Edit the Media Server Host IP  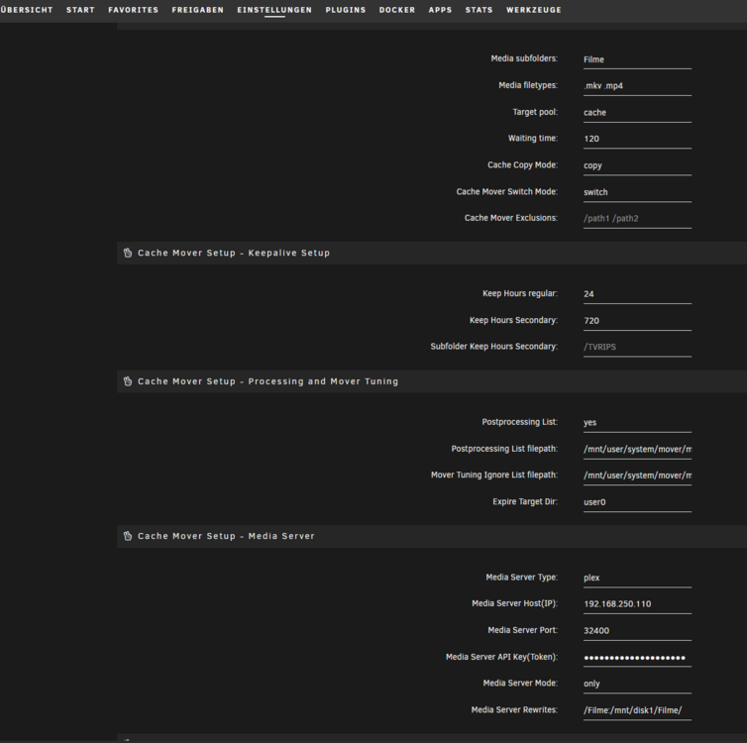(x=637, y=604)
